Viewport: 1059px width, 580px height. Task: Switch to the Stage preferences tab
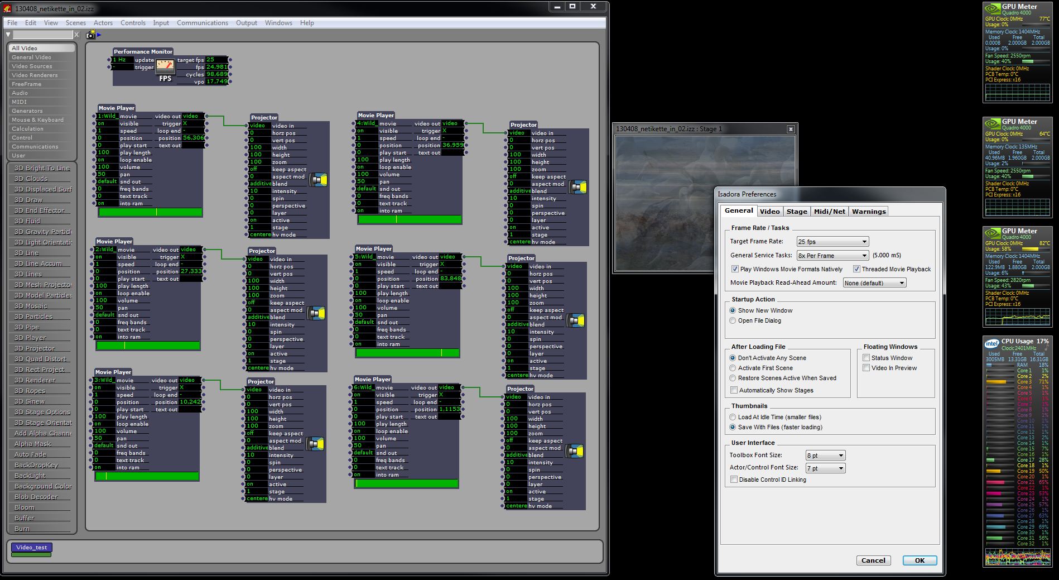point(796,212)
